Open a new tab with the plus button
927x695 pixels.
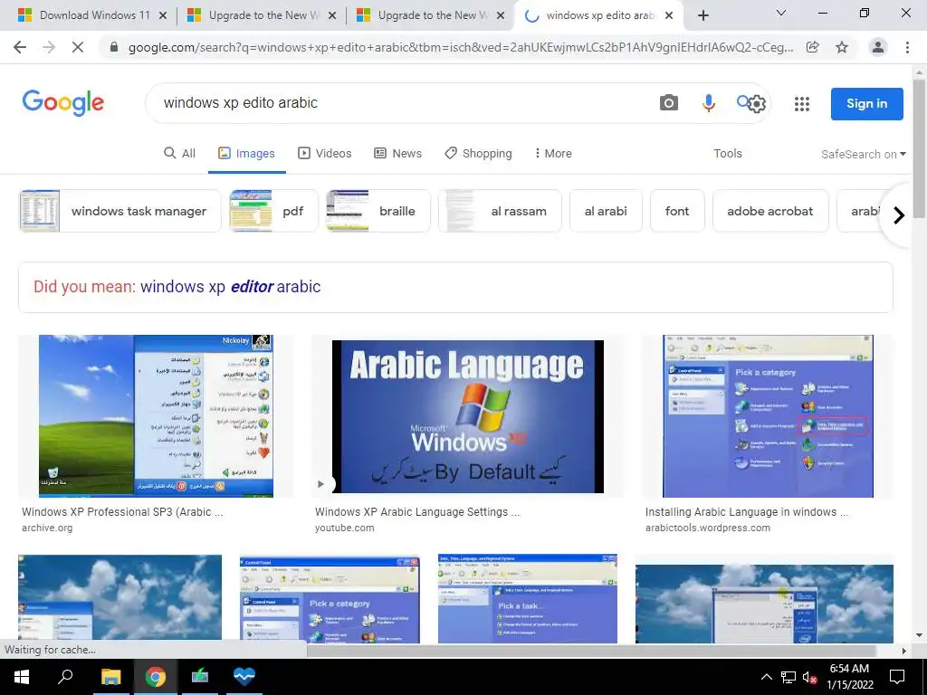[702, 15]
